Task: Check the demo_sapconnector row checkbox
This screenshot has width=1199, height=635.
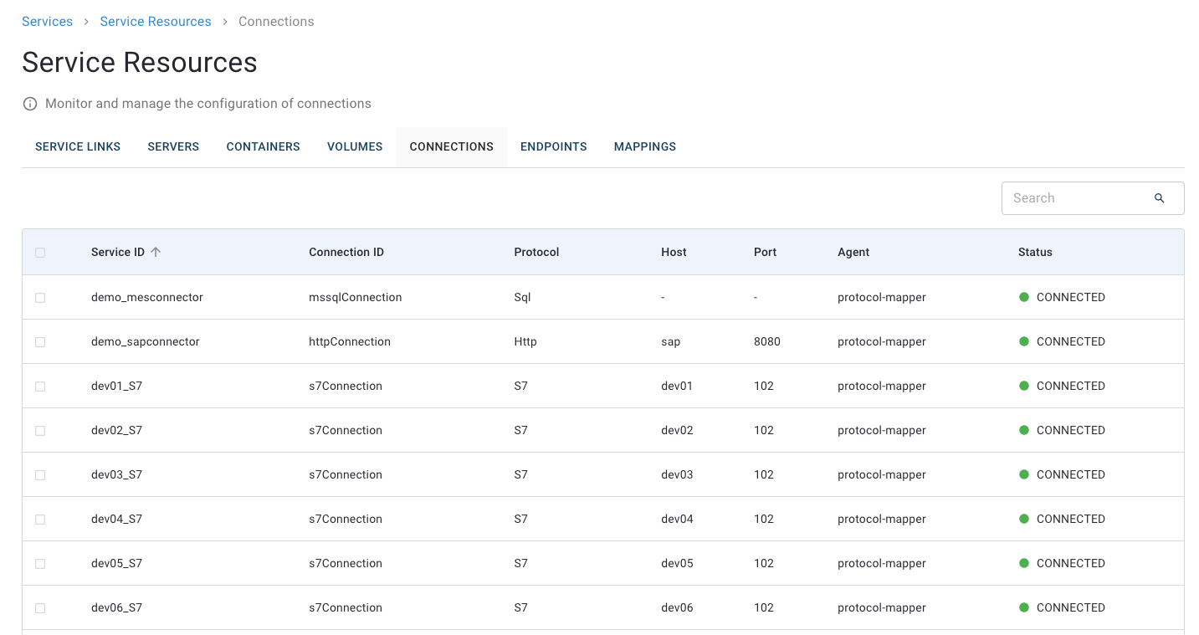Action: [40, 342]
